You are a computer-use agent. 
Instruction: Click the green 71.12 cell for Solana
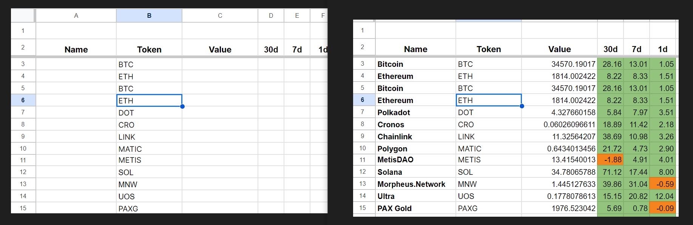click(610, 172)
